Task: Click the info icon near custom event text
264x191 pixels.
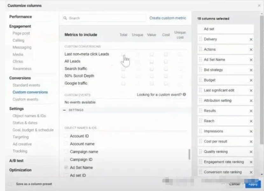Action: (x=184, y=95)
